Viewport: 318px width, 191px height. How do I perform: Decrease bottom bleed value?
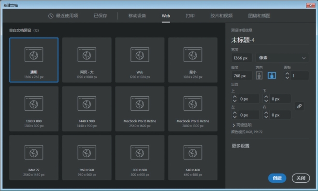[x=266, y=101]
